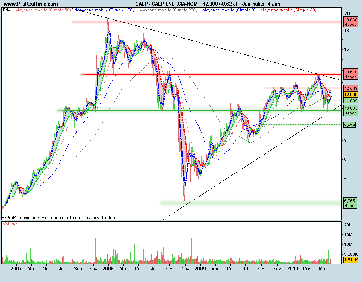
Task: Click the Moyenne mobile (Simple 30) legend
Action: [288, 10]
